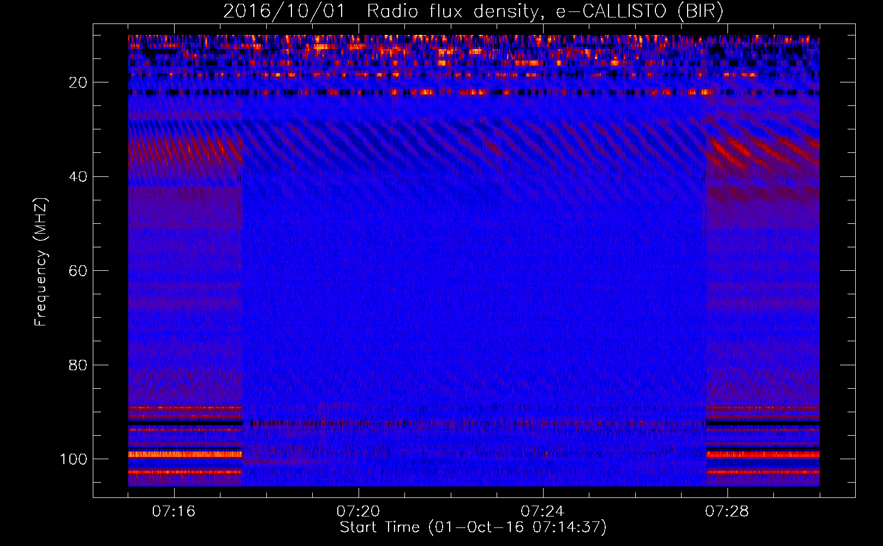Click the '20' frequency tick label
883x546 pixels.
pyautogui.click(x=78, y=82)
